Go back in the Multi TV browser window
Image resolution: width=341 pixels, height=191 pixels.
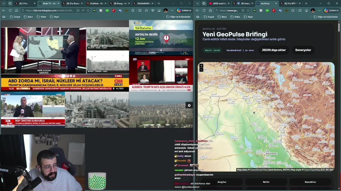pos(3,10)
